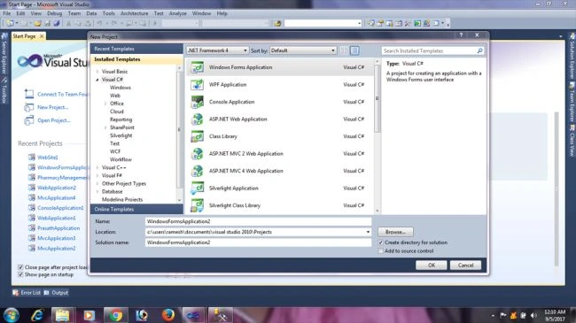This screenshot has height=323, width=576.
Task: Click the help question mark in New Project dialog
Action: tap(461, 35)
